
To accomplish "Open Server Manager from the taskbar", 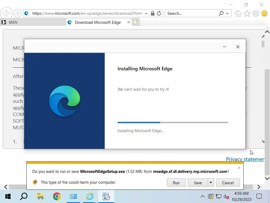I will 73,196.
